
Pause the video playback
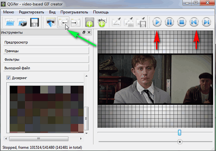(x=170, y=22)
